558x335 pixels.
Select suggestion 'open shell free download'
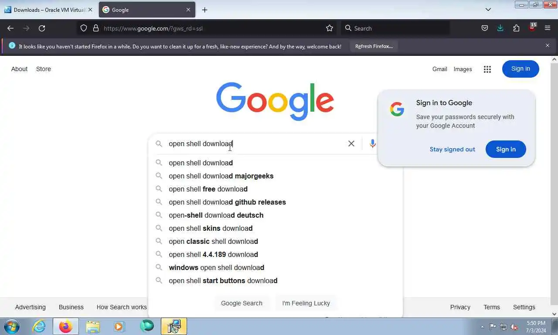point(276,189)
